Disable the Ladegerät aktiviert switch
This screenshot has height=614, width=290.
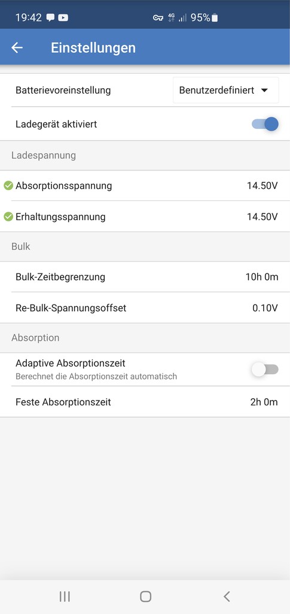[265, 124]
